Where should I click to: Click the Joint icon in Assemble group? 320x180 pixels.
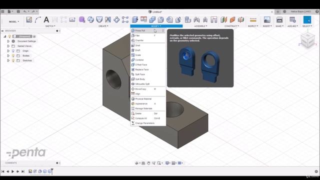[196, 19]
